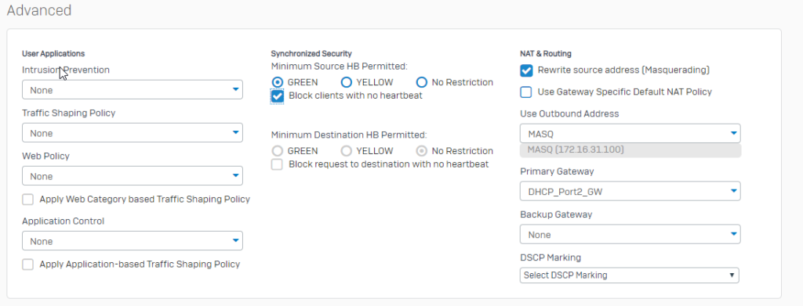Viewport: 803px width, 306px height.
Task: Open the Intrusion Prevention dropdown
Action: click(132, 90)
